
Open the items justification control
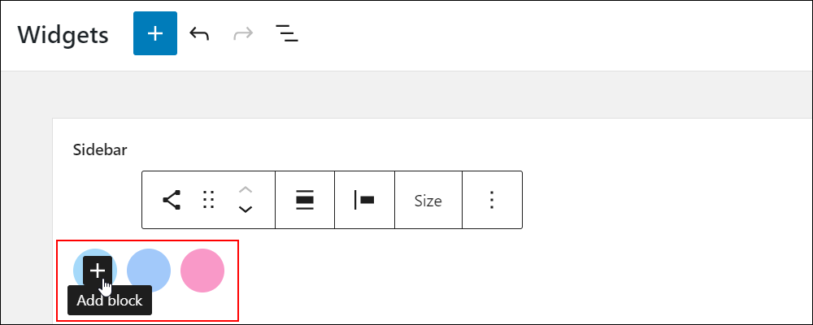pyautogui.click(x=364, y=200)
